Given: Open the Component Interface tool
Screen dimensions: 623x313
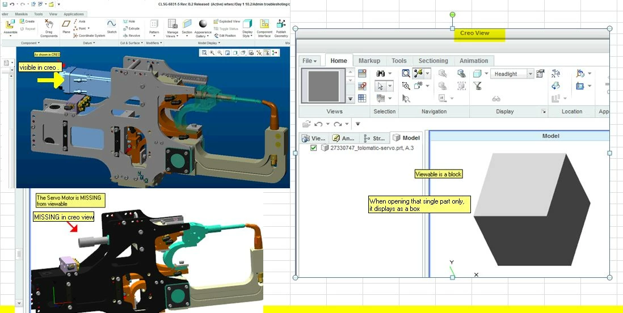Looking at the screenshot, I should tap(264, 28).
